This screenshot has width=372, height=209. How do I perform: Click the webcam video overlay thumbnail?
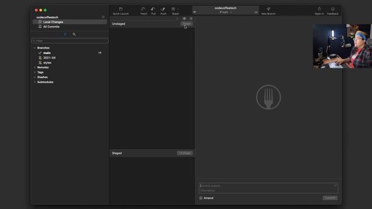click(x=342, y=46)
